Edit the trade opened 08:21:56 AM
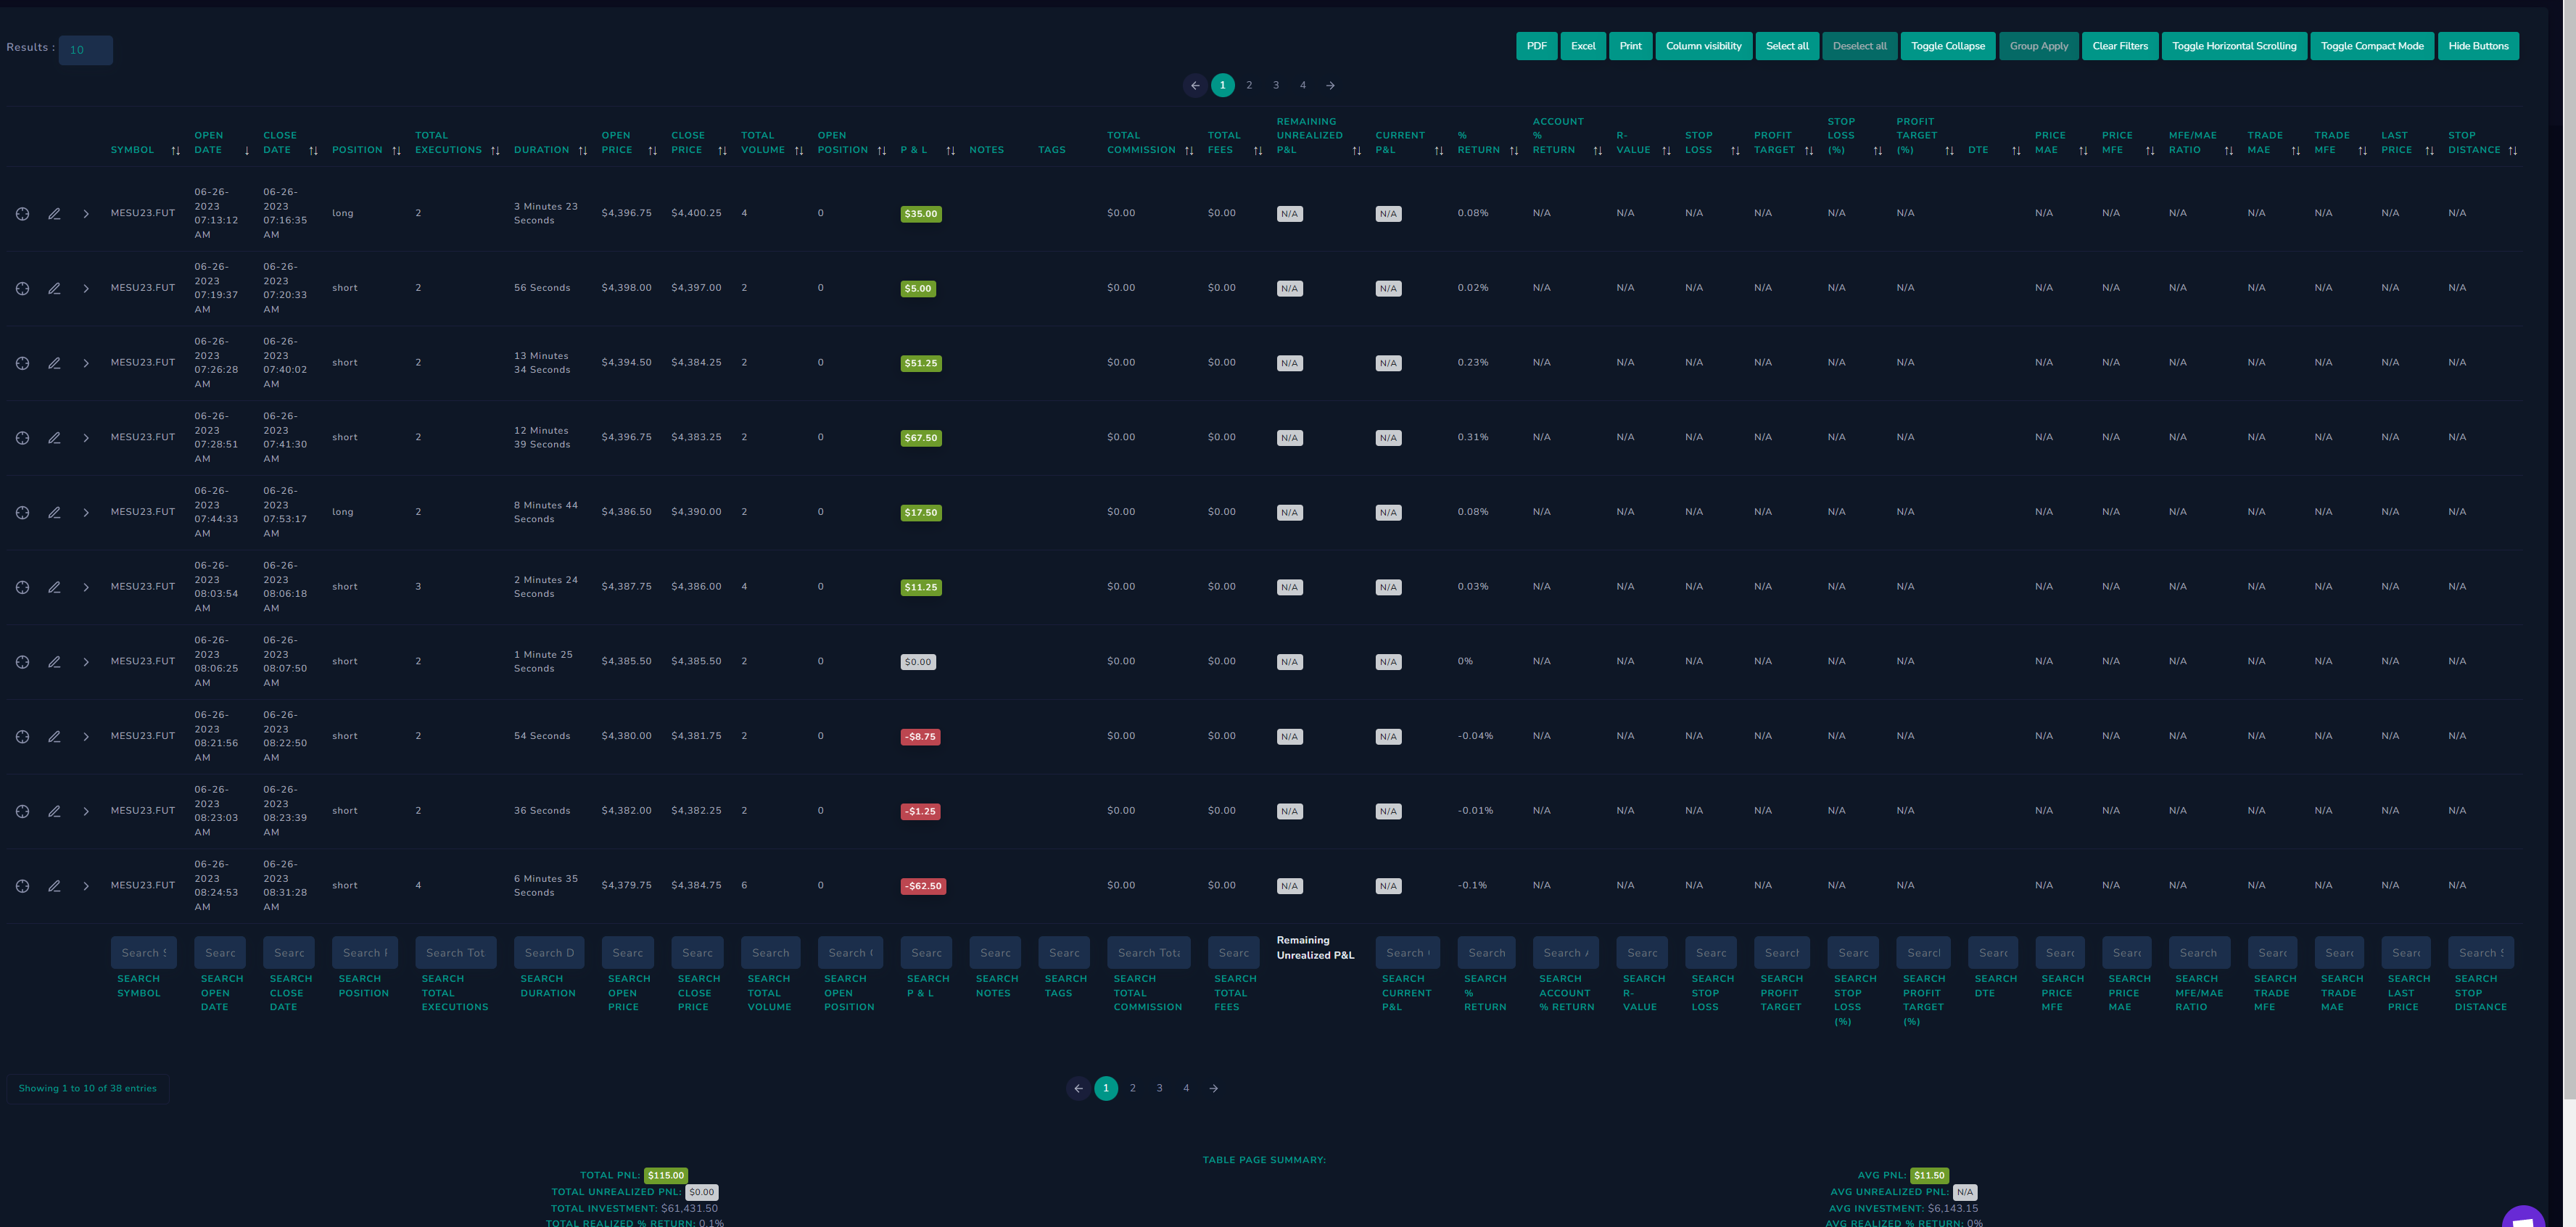Screen dimensions: 2576x1227 [x=54, y=736]
